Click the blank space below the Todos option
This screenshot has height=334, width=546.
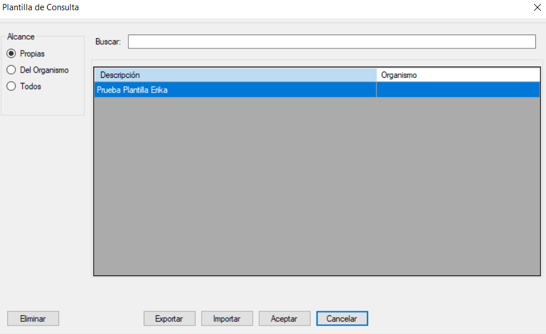tap(43, 105)
